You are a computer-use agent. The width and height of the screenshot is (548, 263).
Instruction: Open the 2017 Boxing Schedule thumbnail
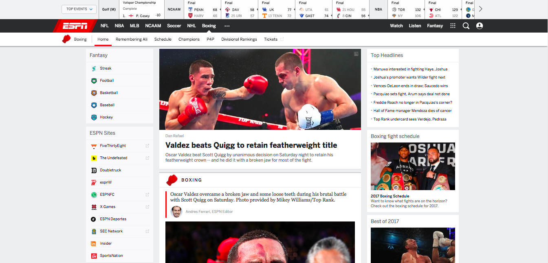pos(413,167)
